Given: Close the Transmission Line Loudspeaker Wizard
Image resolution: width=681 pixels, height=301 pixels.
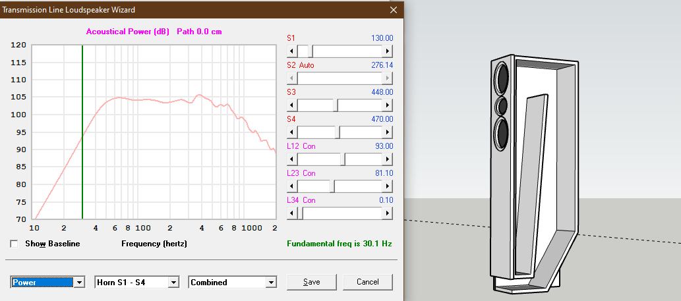Looking at the screenshot, I should point(394,9).
